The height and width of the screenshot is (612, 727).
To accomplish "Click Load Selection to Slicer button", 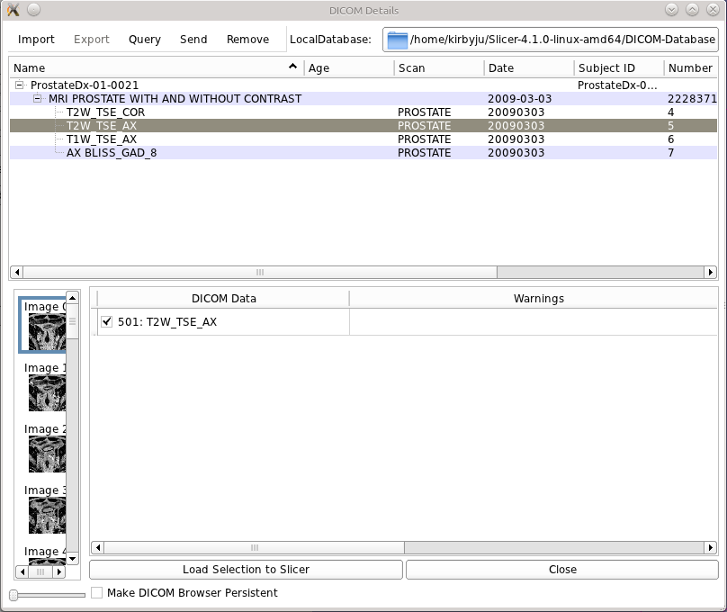I will [246, 570].
